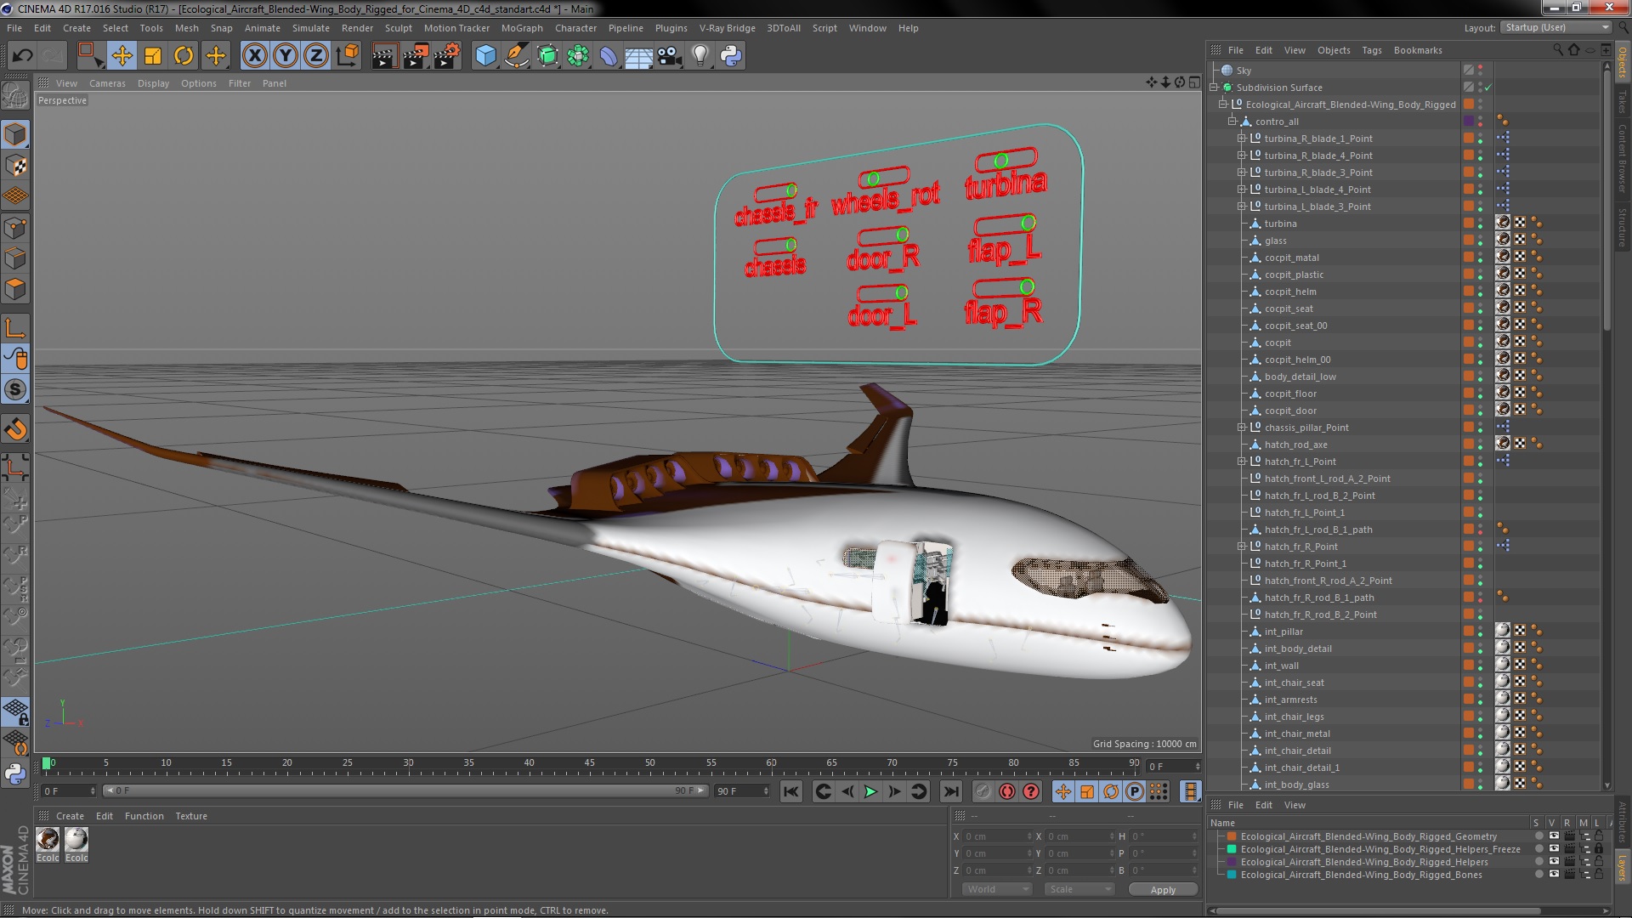Viewport: 1632px width, 918px height.
Task: Click the Apply button
Action: [x=1162, y=890]
